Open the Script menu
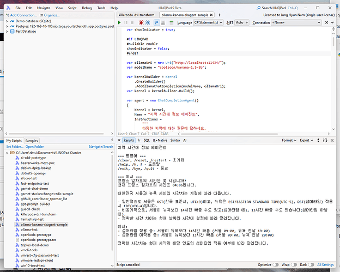This screenshot has height=272, width=340. pyautogui.click(x=72, y=8)
